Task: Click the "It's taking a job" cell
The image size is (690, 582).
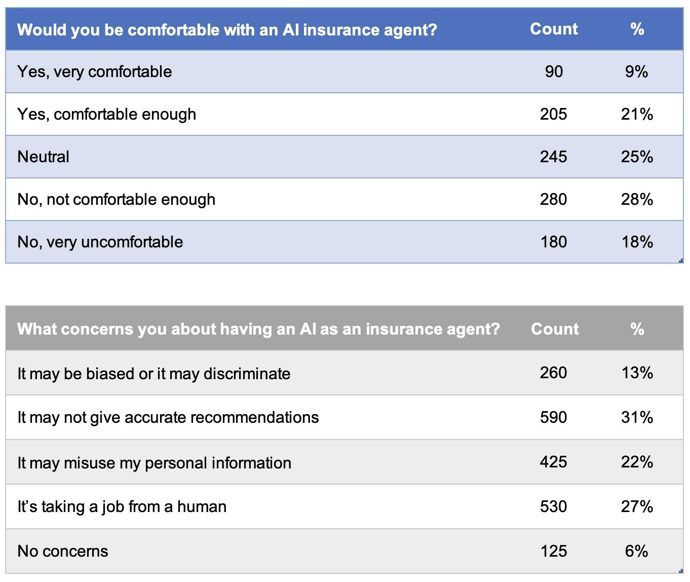Action: click(122, 507)
